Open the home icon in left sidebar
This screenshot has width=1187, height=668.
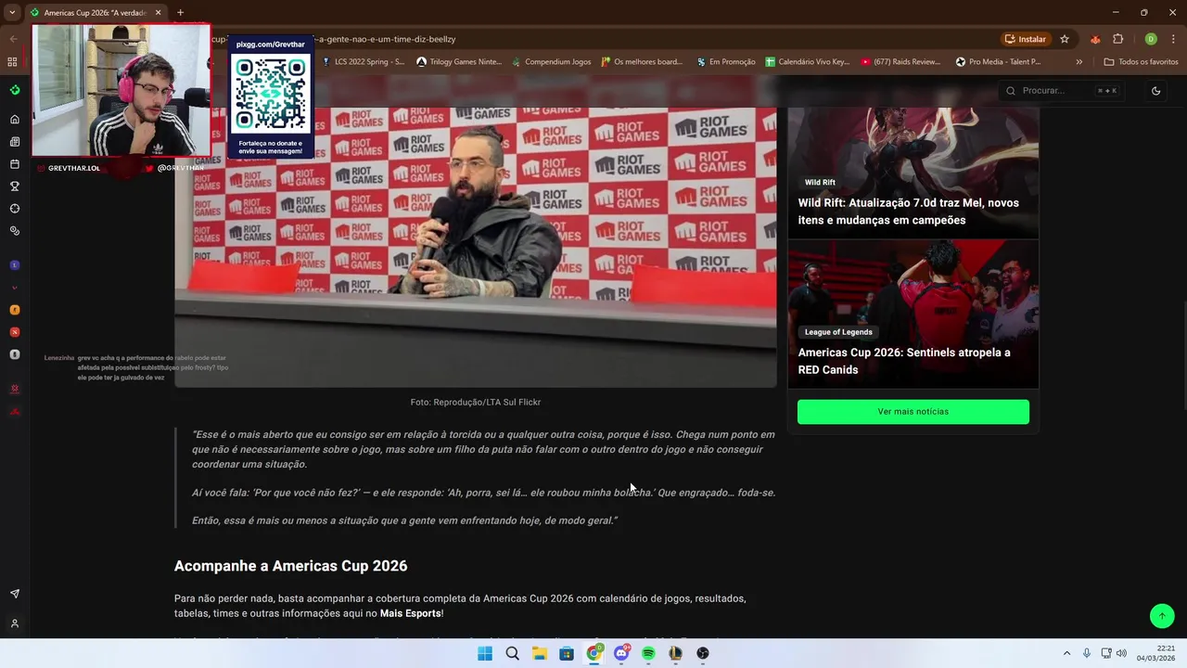[x=14, y=120]
